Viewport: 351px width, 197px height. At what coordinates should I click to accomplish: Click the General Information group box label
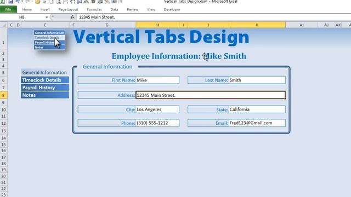[107, 67]
